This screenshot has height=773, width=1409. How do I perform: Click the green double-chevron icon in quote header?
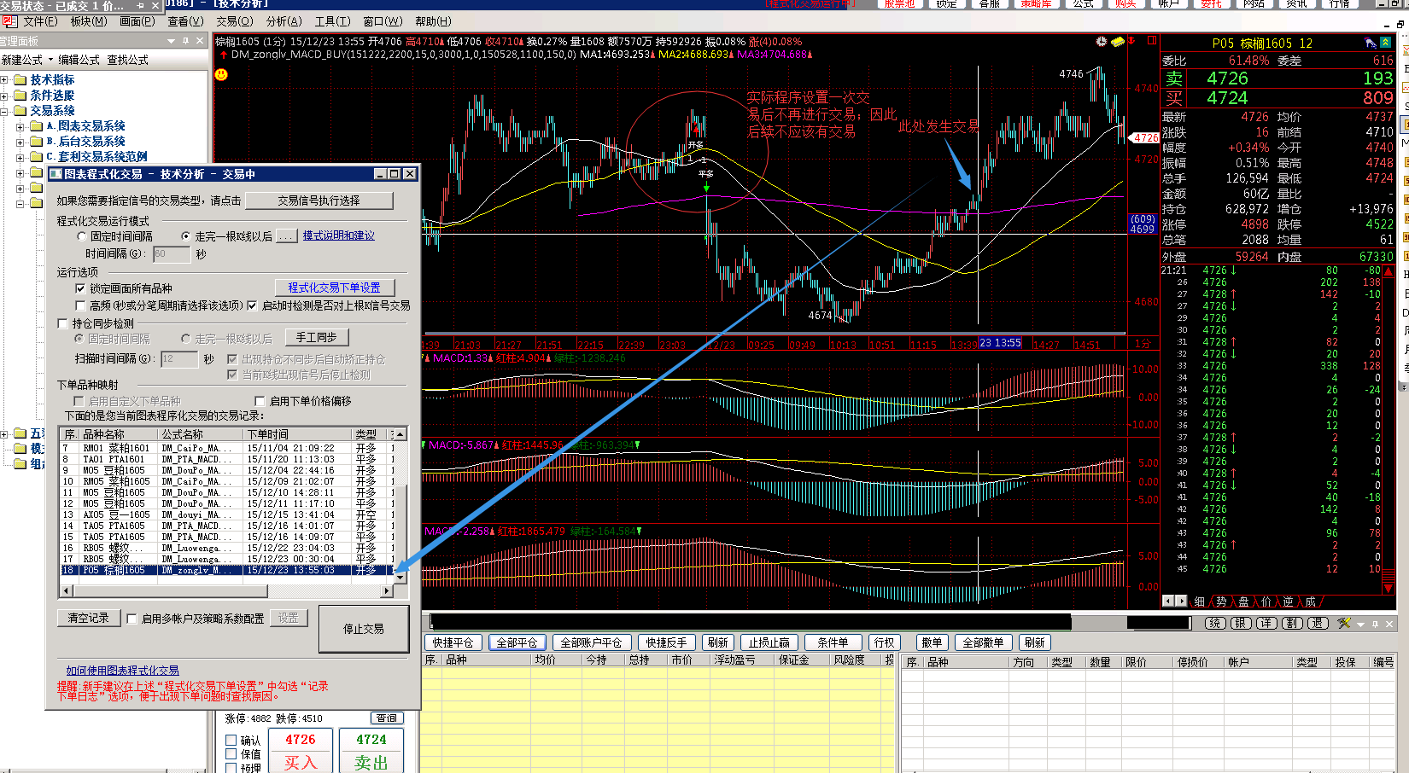1385,43
